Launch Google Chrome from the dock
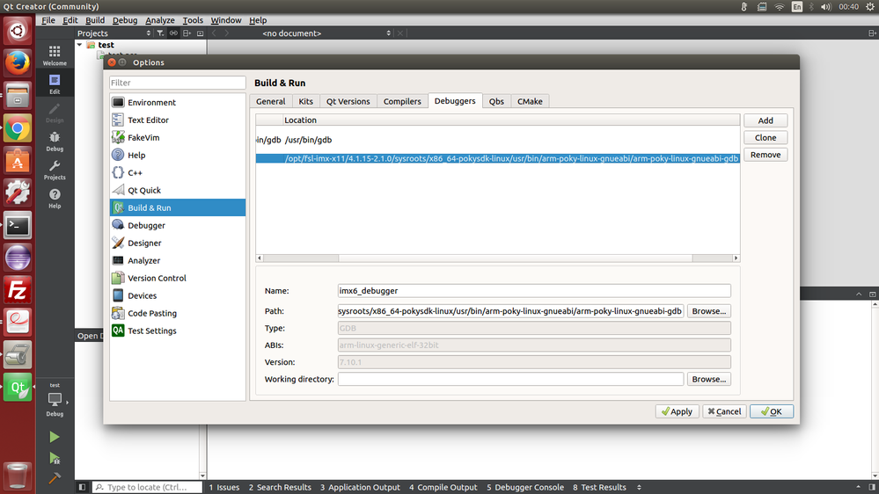The height and width of the screenshot is (494, 879). (18, 129)
